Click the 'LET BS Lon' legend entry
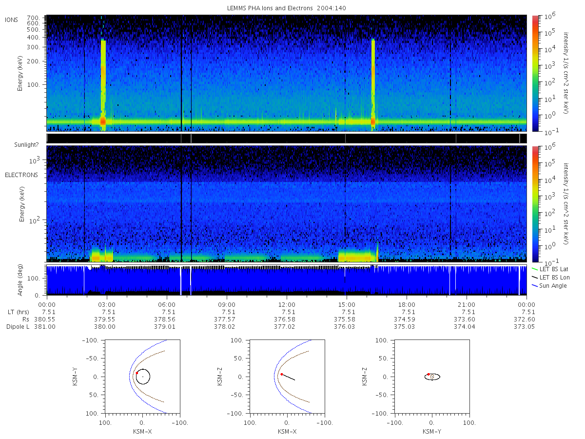The image size is (585, 439). [550, 278]
